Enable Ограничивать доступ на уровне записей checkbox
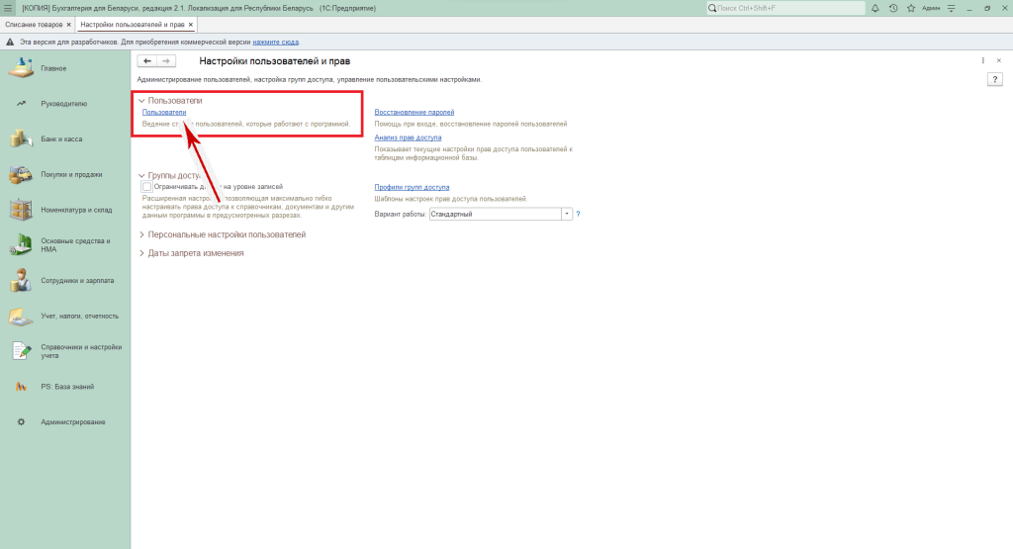 (147, 186)
